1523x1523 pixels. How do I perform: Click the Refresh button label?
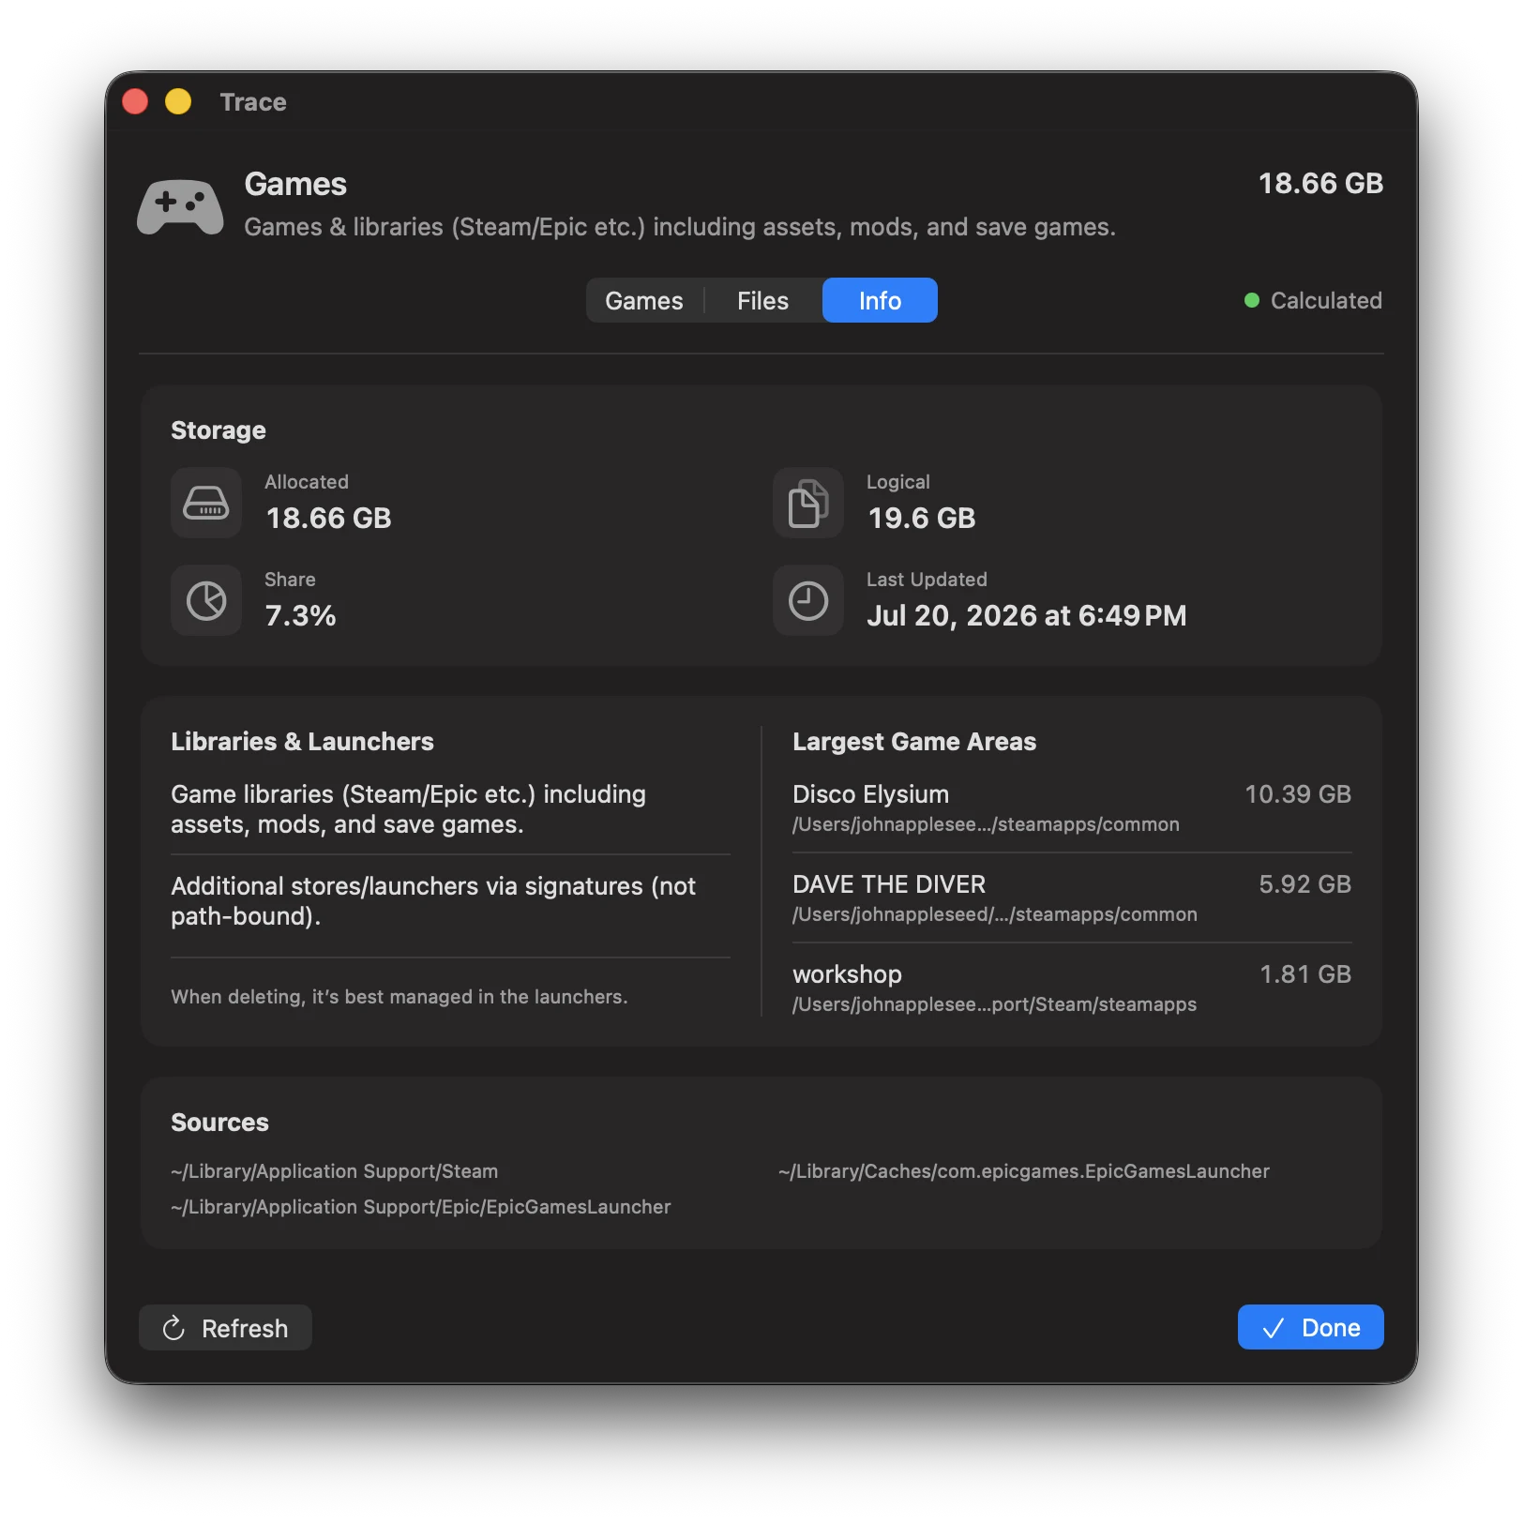point(245,1328)
